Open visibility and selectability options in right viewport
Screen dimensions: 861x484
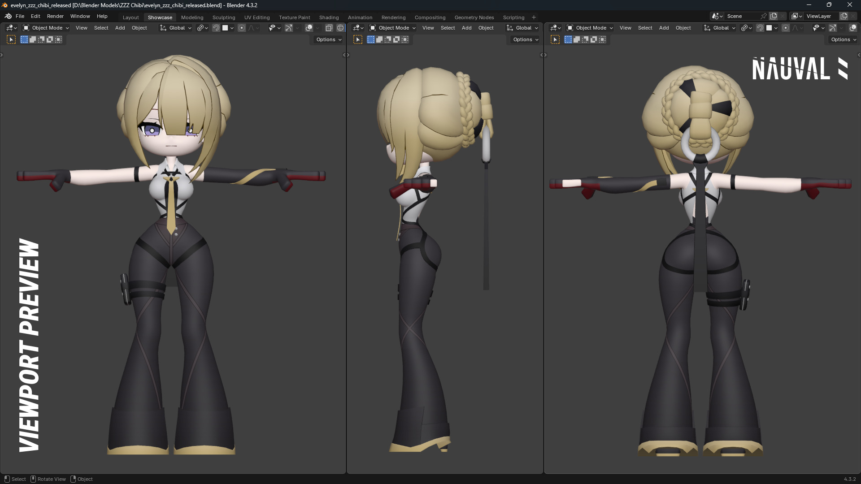(x=818, y=28)
